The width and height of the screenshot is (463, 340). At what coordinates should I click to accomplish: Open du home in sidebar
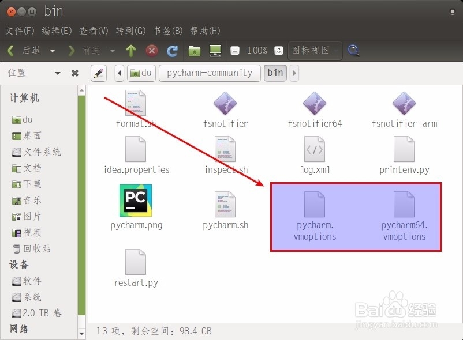coord(23,120)
